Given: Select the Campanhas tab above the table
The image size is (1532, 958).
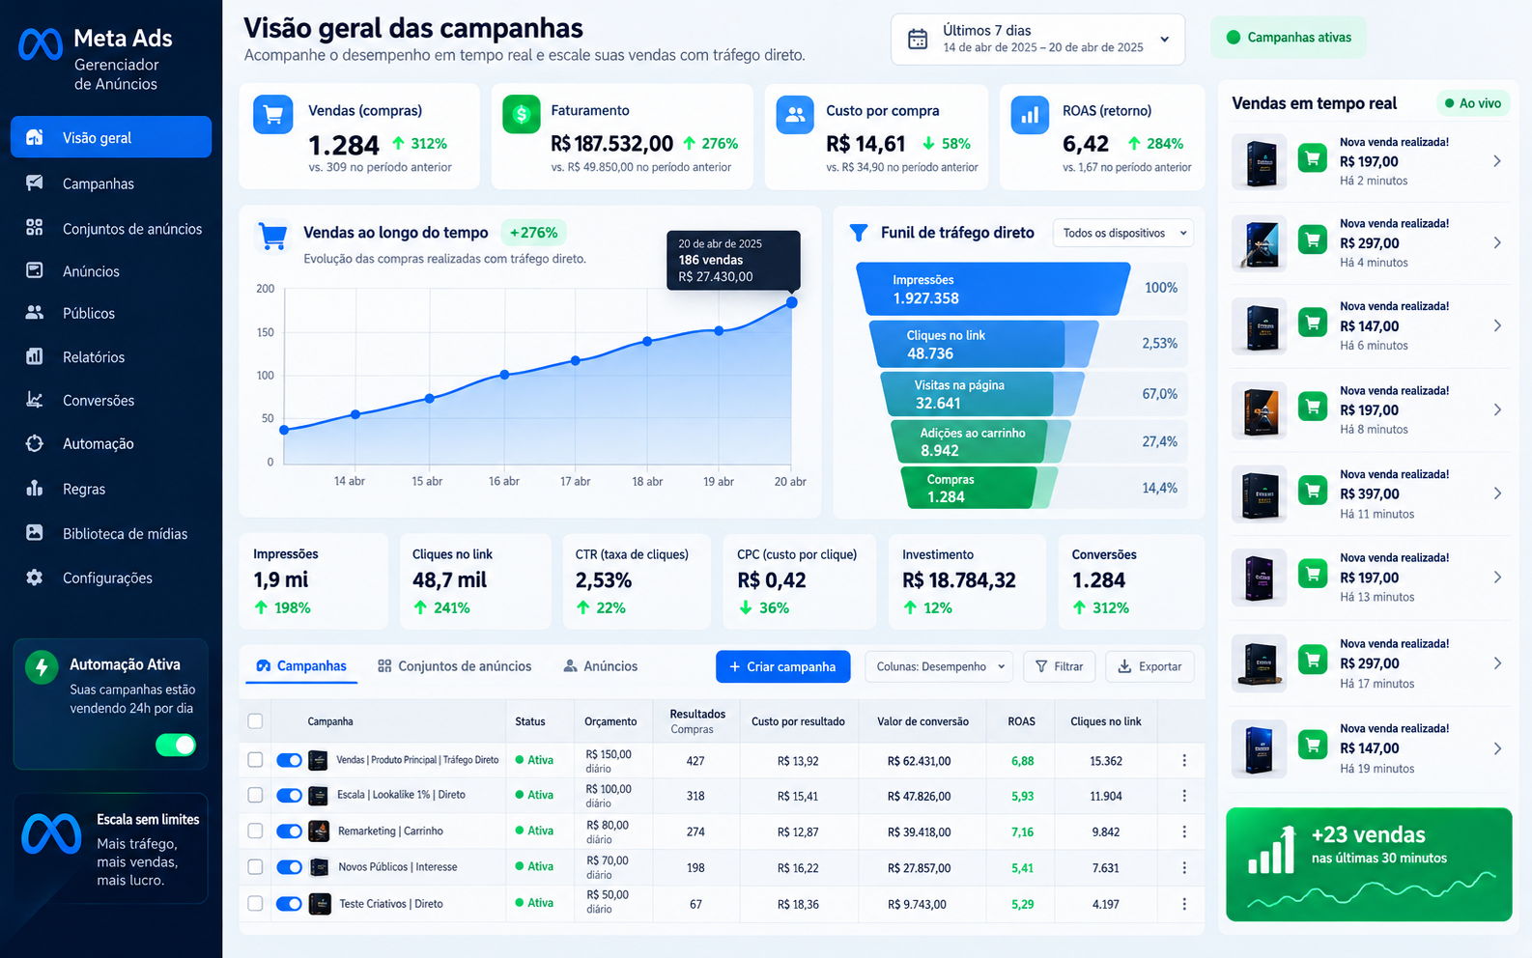Looking at the screenshot, I should coord(301,666).
